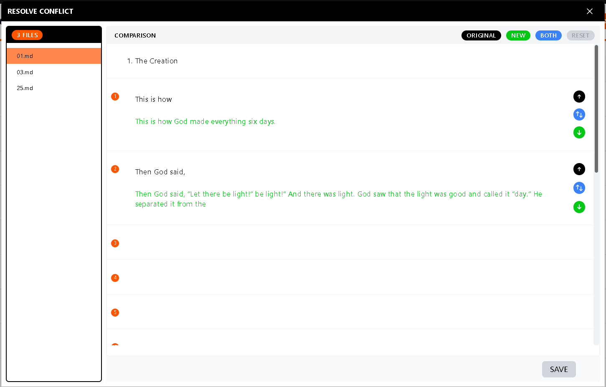Click green down arrow for conflict 2
The height and width of the screenshot is (387, 606).
tap(579, 207)
